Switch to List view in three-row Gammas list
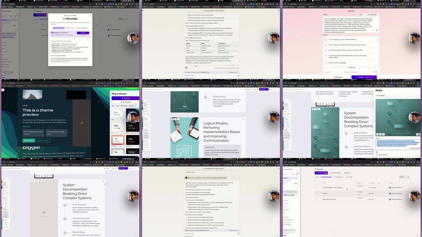 407,177
